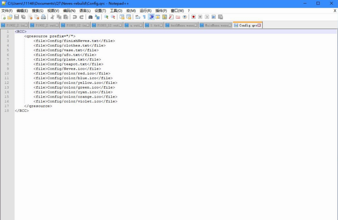Image resolution: width=338 pixels, height=220 pixels.
Task: Open Find with the binoculars icon
Action: (x=90, y=17)
